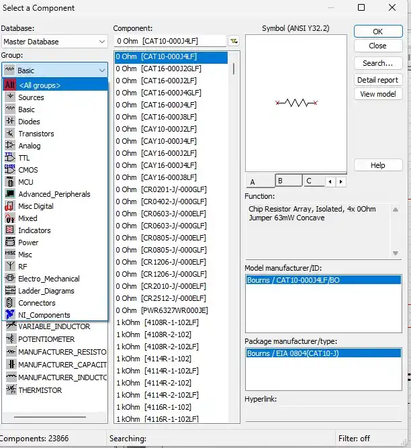Select the Ladder_Diagrams icon
Viewport: 411px width, 448px height.
[10, 290]
